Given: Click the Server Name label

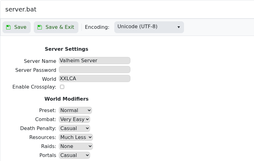Looking at the screenshot, I should click(x=40, y=61).
